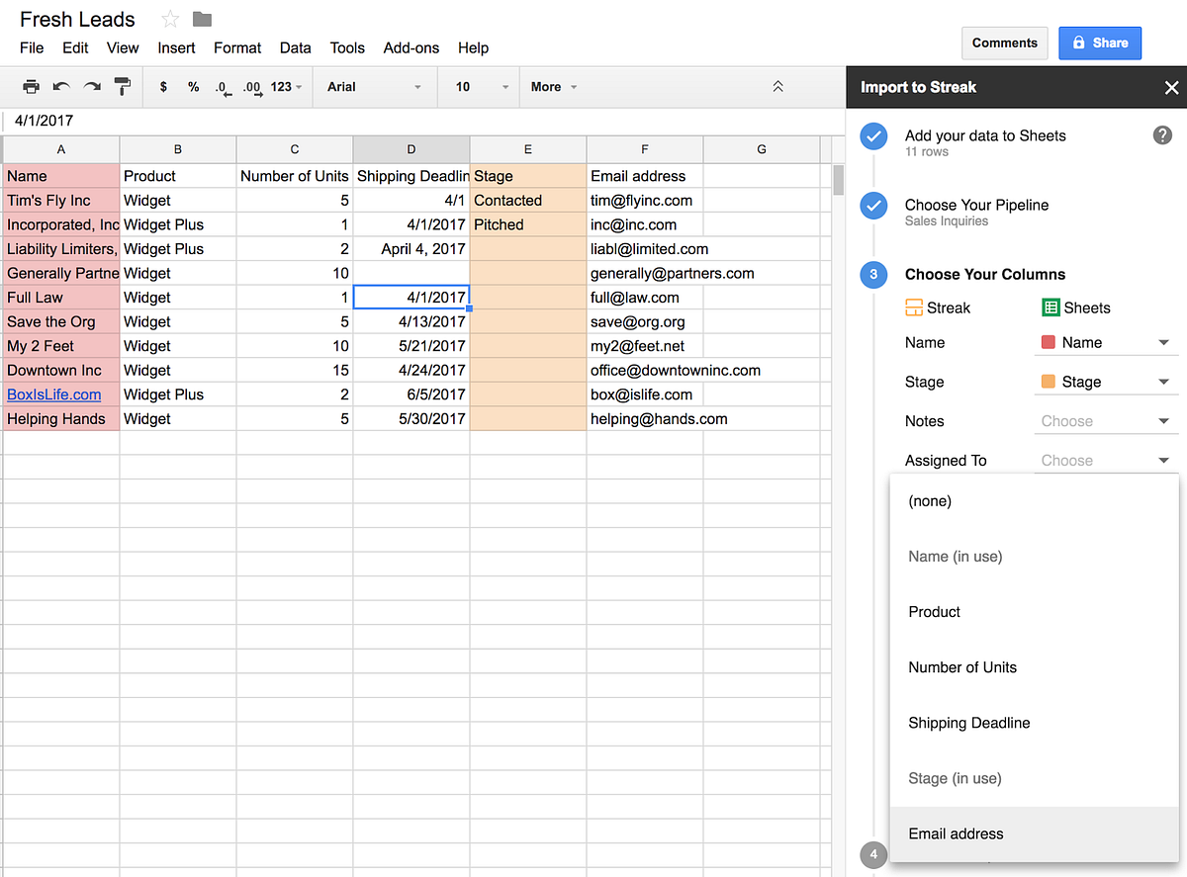Click the Tim's Fly Inc cell

tap(61, 201)
